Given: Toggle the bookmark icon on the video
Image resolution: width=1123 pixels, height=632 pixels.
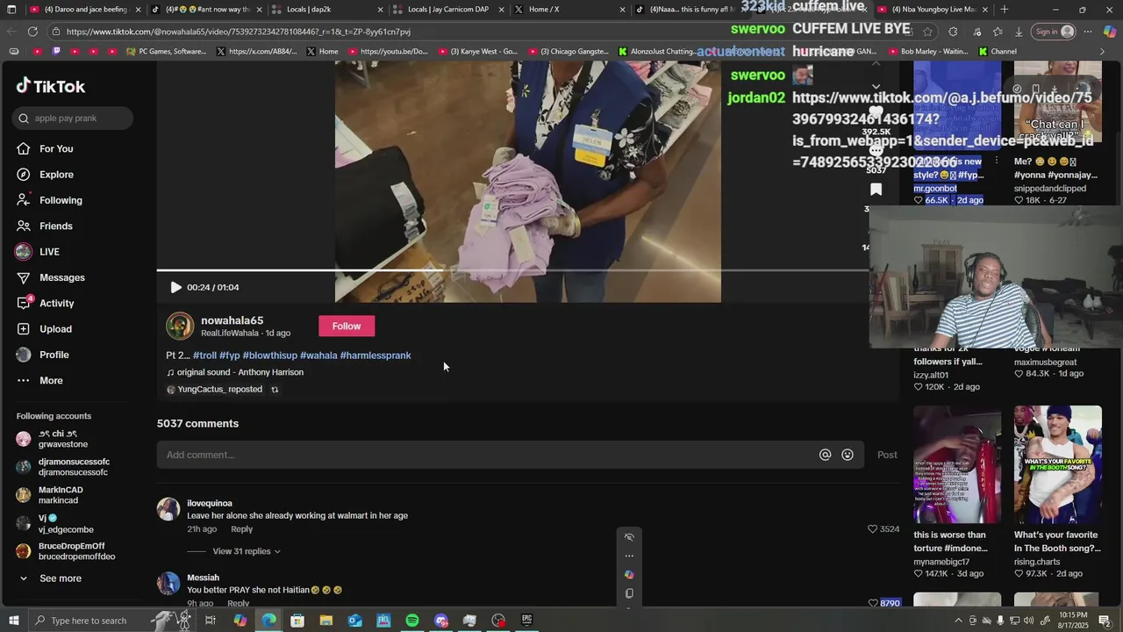Looking at the screenshot, I should click(x=876, y=189).
